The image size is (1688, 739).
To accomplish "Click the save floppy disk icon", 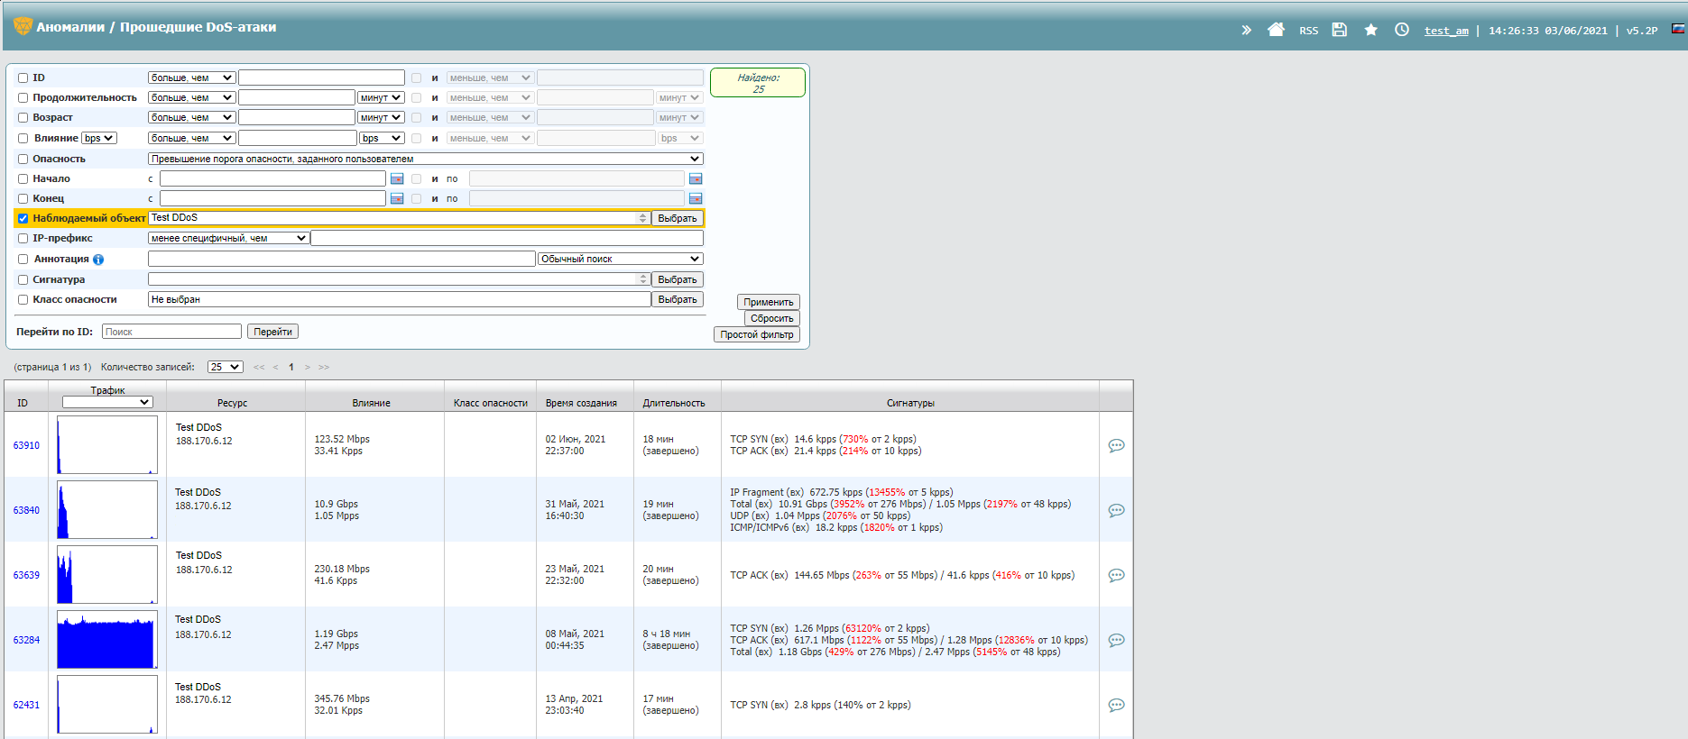I will pyautogui.click(x=1340, y=30).
